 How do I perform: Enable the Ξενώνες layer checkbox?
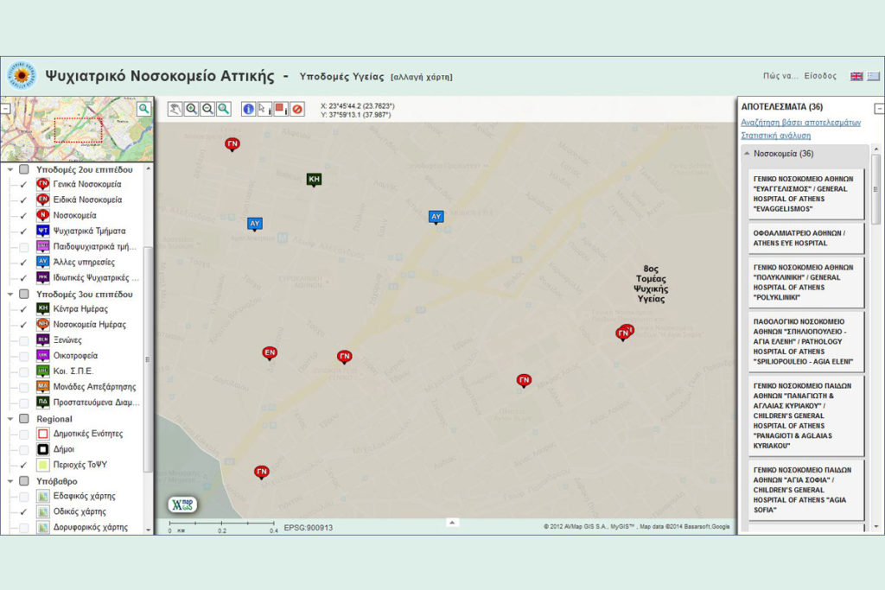(x=24, y=340)
